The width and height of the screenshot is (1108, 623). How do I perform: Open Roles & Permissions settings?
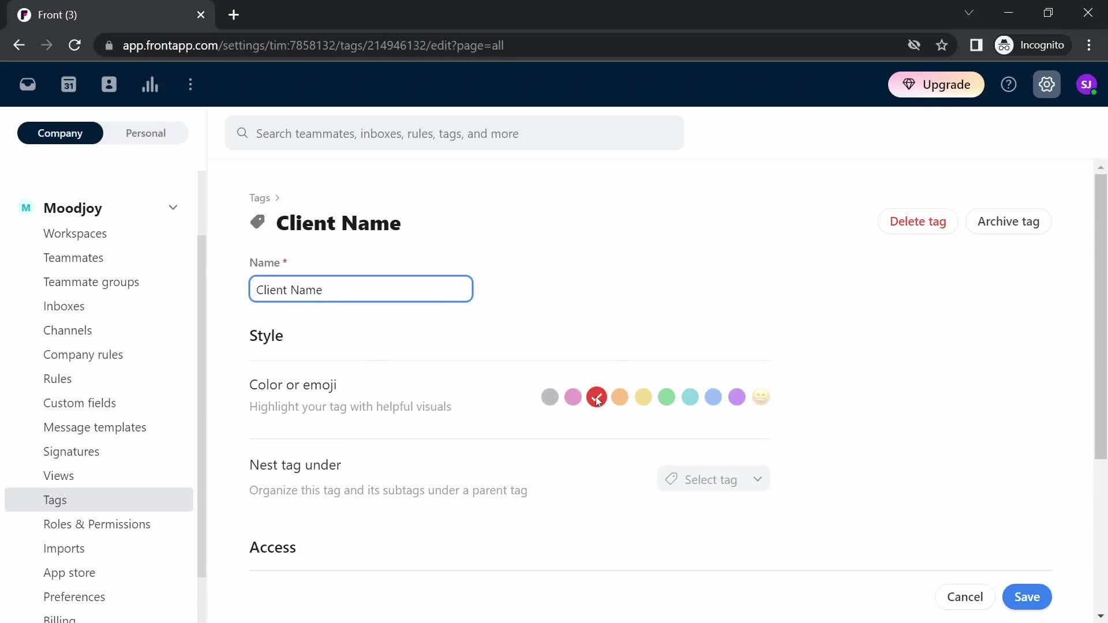pos(97,524)
